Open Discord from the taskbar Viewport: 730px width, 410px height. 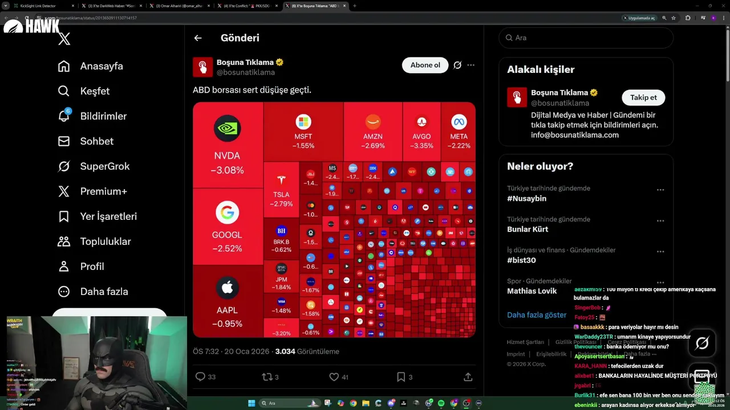(391, 403)
